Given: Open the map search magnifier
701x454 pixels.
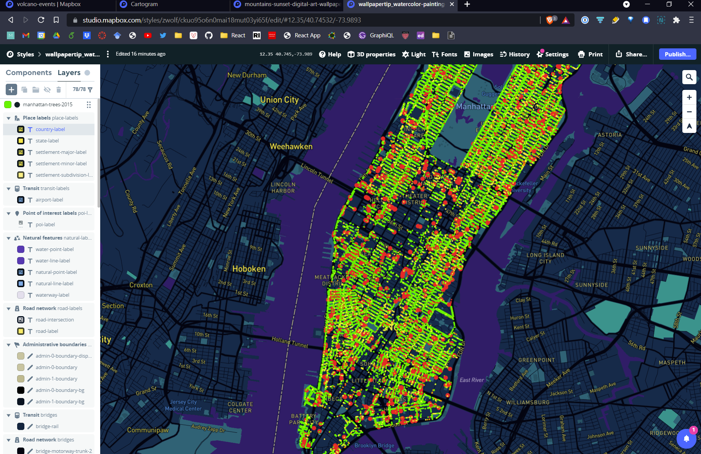Looking at the screenshot, I should pyautogui.click(x=689, y=77).
